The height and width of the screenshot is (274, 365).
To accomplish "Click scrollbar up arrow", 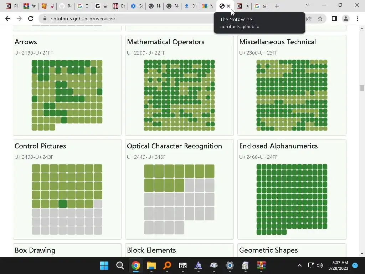I will (361, 29).
